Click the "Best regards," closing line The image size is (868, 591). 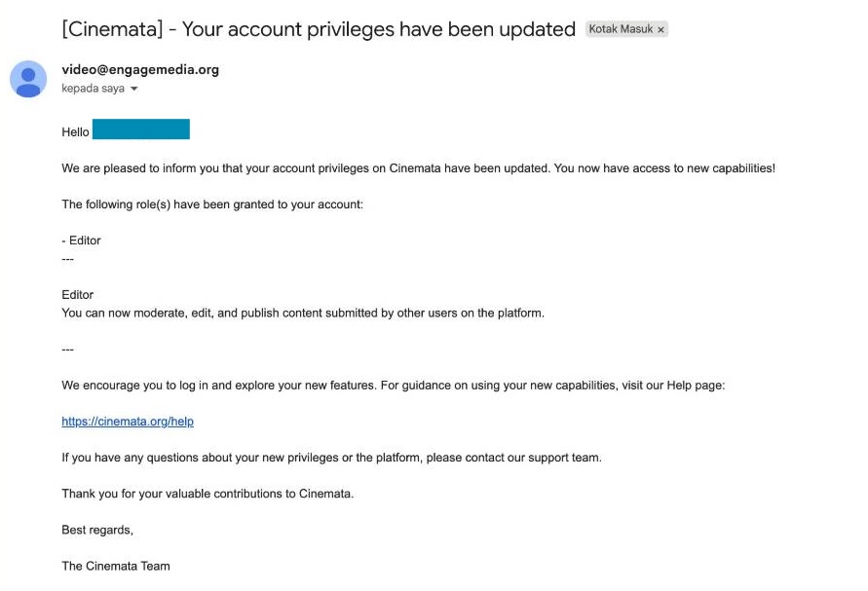coord(97,530)
